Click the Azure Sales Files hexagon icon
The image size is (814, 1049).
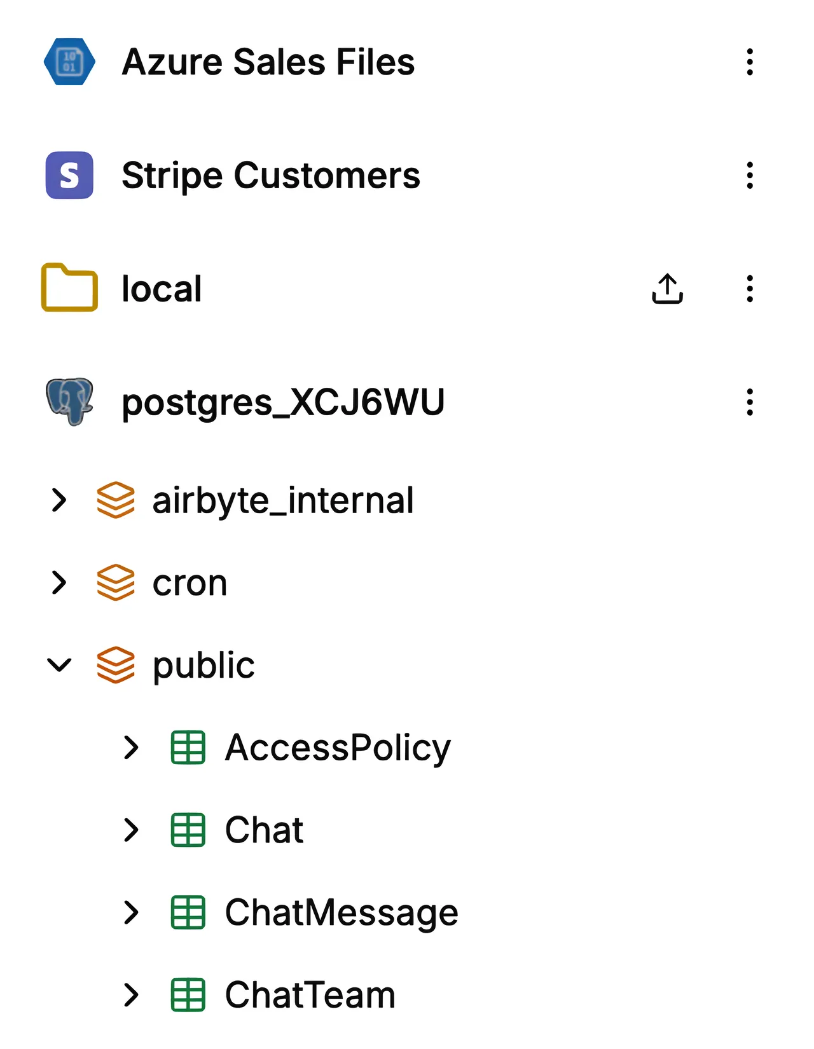pos(69,62)
